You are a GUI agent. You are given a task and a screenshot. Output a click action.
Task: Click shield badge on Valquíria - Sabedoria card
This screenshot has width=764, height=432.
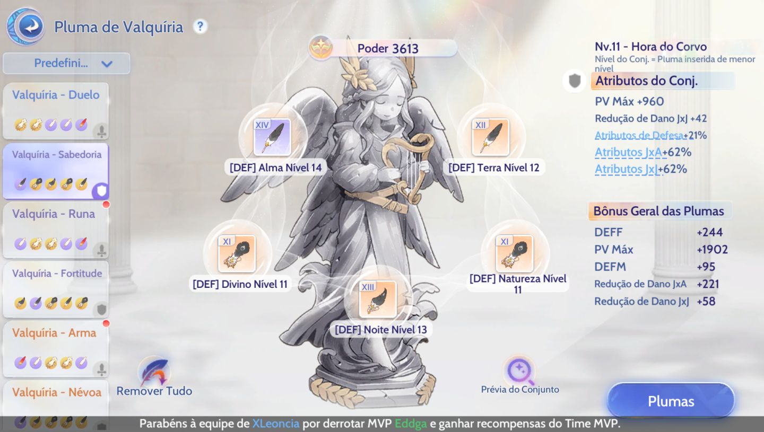tap(101, 191)
